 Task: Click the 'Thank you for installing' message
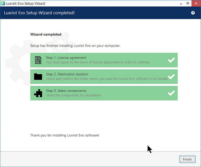(65, 136)
